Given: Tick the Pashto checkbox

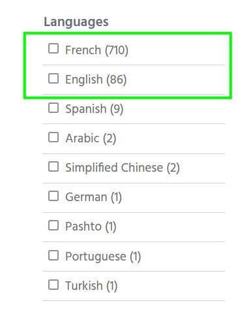Looking at the screenshot, I should [x=53, y=225].
